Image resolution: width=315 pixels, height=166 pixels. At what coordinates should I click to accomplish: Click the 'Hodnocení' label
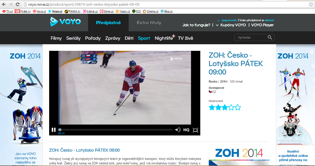coord(216,101)
